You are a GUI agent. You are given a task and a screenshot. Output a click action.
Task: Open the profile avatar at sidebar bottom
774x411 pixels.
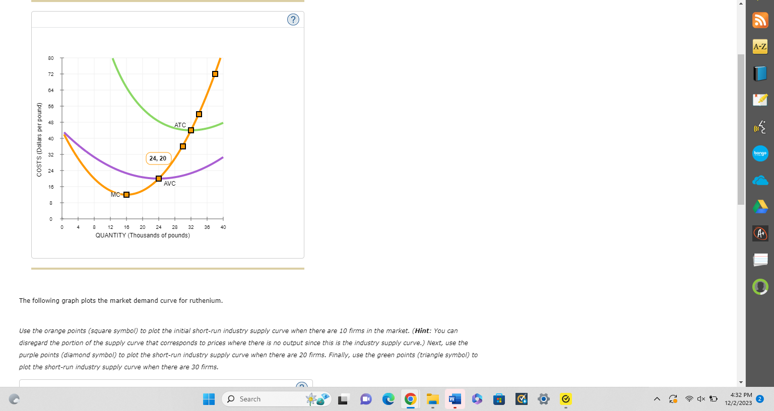[760, 287]
